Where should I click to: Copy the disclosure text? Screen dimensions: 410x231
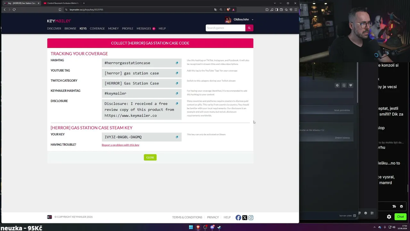click(x=177, y=104)
